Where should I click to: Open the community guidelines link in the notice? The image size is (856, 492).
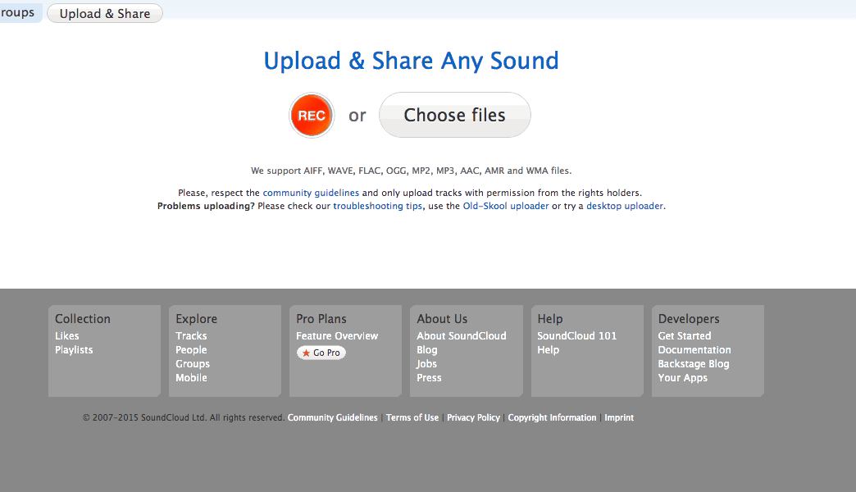tap(311, 193)
